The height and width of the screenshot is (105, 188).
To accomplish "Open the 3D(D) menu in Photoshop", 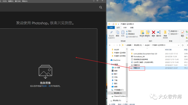I will click(x=4, y=1).
